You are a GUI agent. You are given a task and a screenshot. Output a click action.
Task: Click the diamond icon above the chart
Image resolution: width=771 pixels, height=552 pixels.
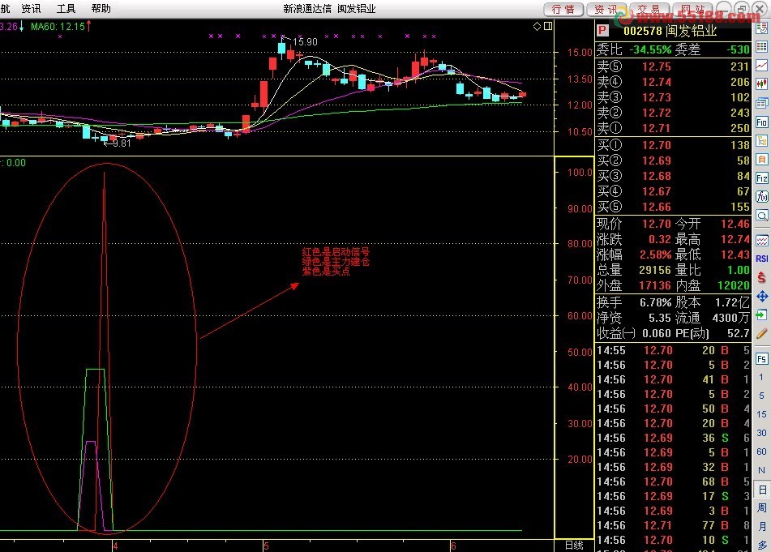coord(537,26)
